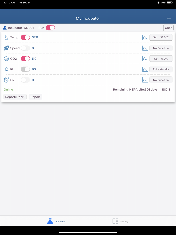
Task: Open the Speed trend chart icon
Action: click(145, 48)
